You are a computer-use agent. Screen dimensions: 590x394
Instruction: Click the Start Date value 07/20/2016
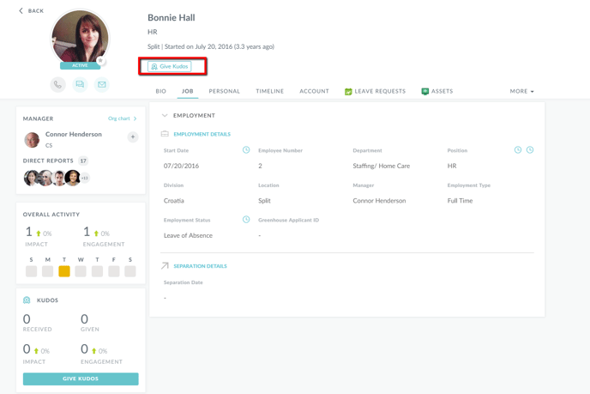[x=181, y=166]
